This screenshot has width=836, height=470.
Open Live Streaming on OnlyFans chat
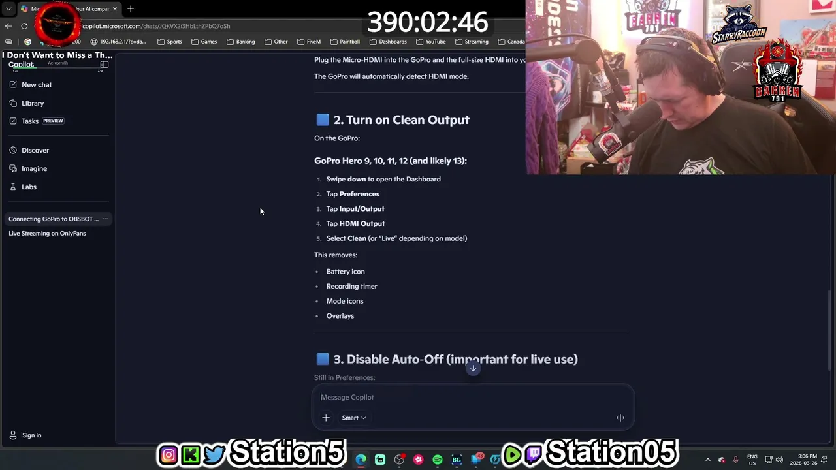pos(47,234)
